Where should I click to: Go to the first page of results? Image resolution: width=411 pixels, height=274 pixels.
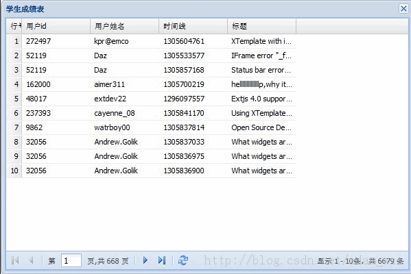15,260
